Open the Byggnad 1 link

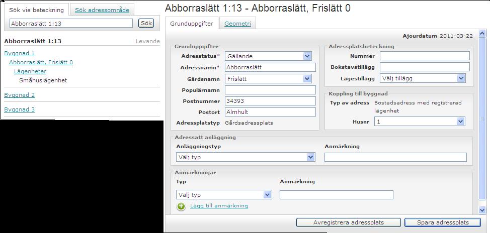coord(20,53)
